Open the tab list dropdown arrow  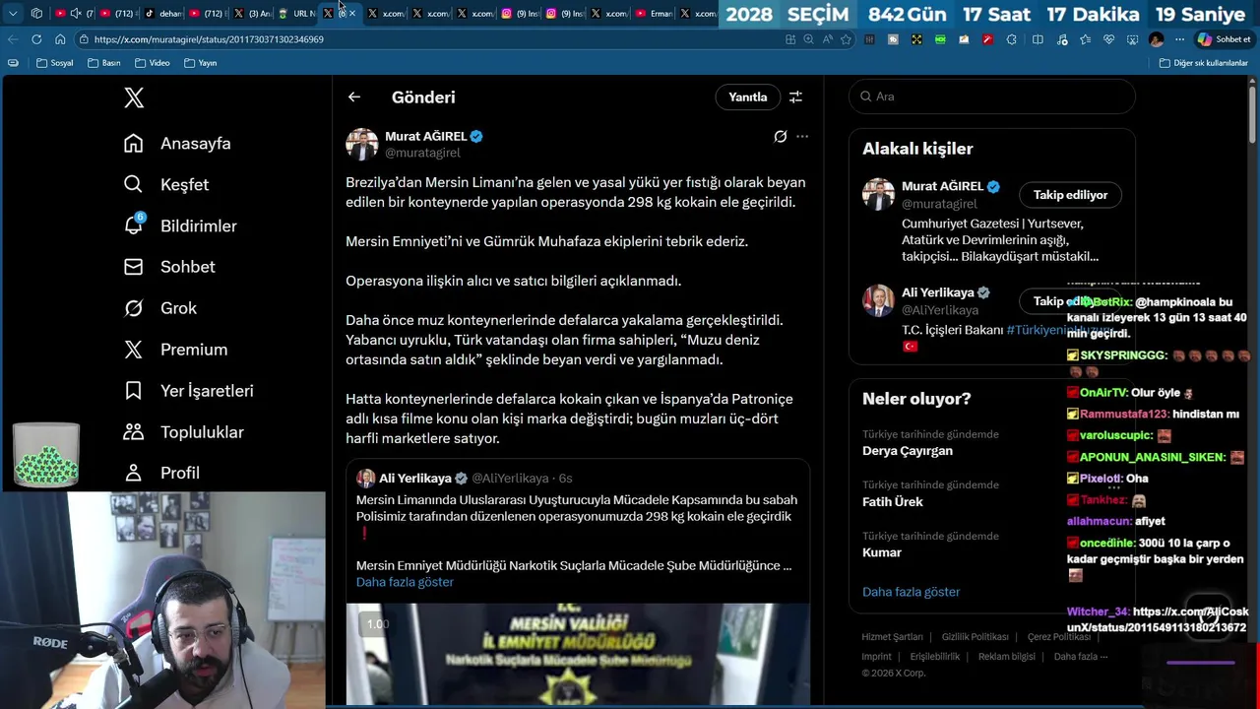point(13,14)
